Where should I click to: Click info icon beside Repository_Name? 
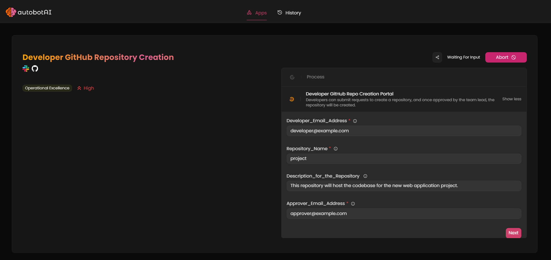(336, 149)
